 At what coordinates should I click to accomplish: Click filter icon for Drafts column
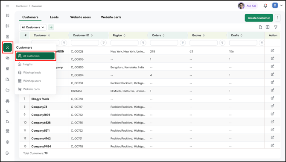pyautogui.click(x=262, y=43)
